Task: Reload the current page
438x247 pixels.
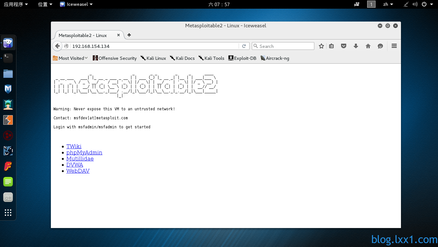Action: coord(244,46)
